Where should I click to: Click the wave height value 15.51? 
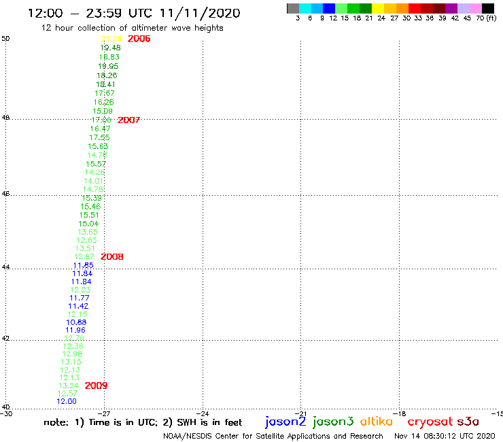(x=89, y=215)
